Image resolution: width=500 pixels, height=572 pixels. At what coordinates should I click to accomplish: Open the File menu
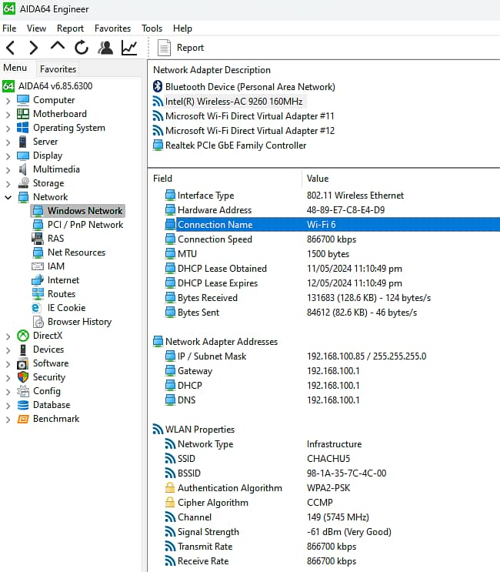click(9, 28)
